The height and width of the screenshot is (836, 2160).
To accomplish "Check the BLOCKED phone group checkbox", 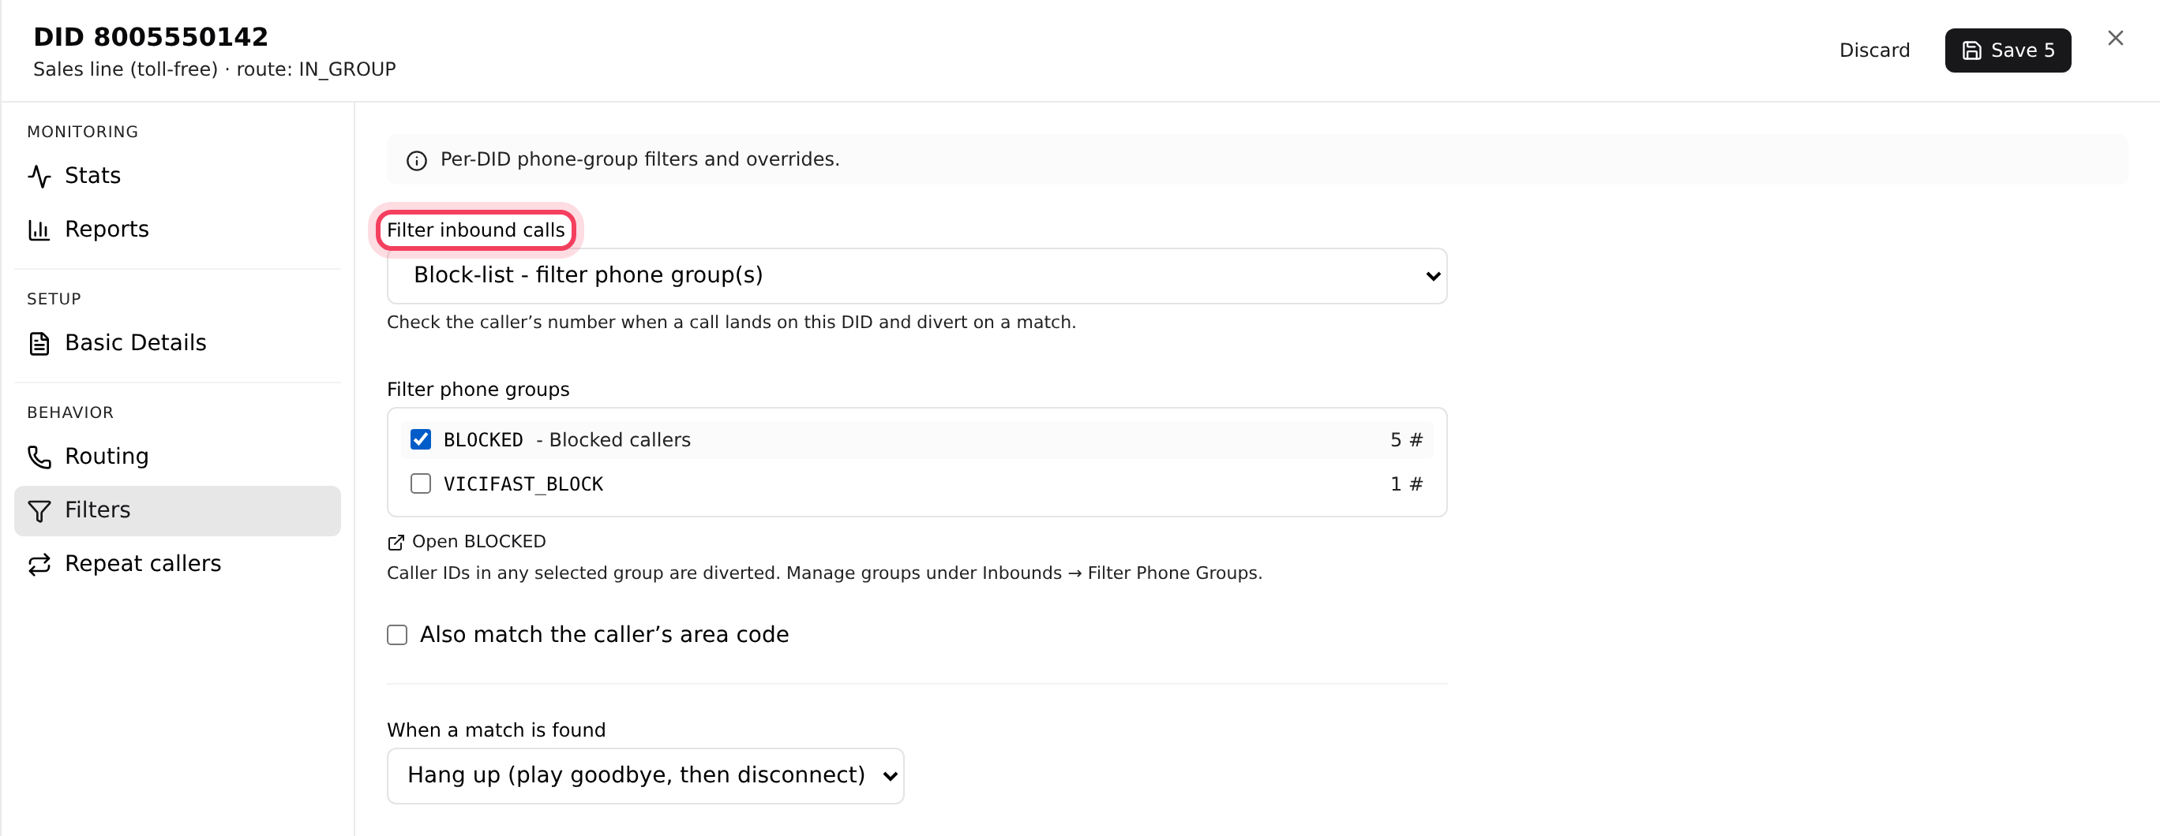I will point(421,439).
